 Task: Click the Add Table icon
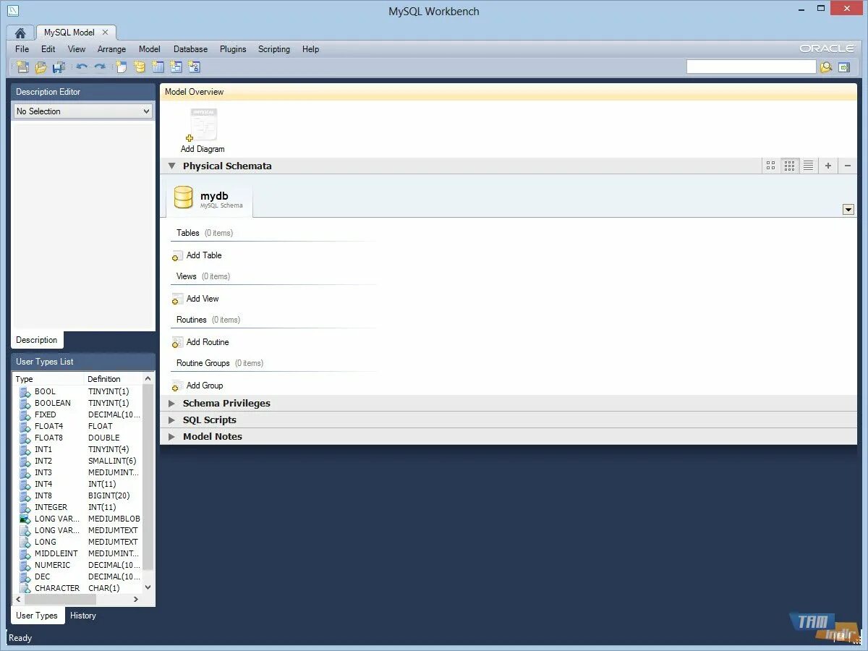(177, 255)
